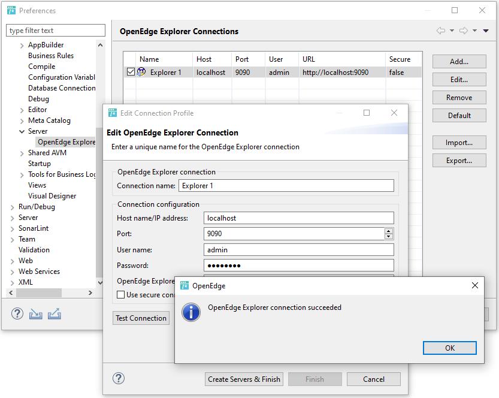The image size is (499, 398).
Task: Open the forward history dropdown arrow
Action: pos(474,31)
